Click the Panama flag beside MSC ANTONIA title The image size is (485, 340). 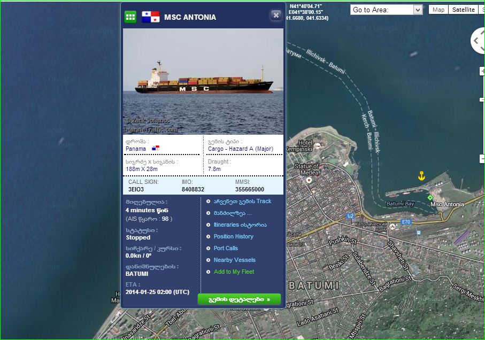click(x=151, y=17)
